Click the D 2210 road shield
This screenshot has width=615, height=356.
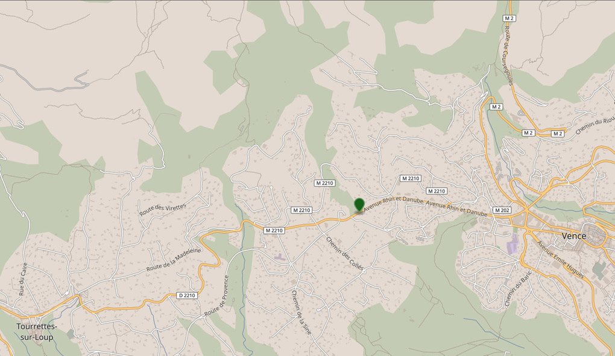coord(187,295)
